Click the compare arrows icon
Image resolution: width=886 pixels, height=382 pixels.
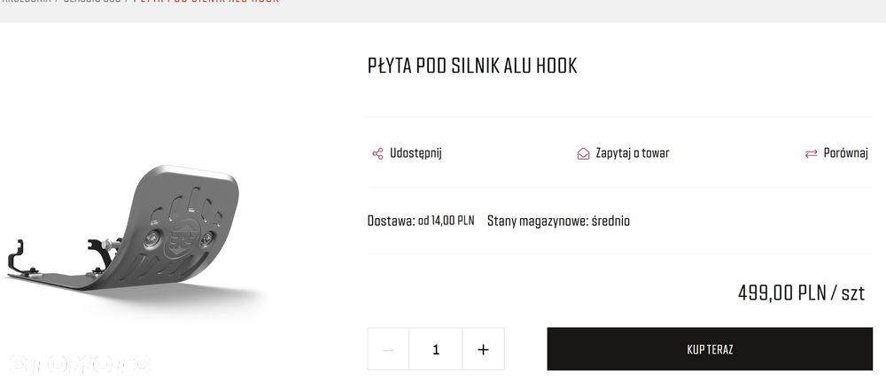811,153
